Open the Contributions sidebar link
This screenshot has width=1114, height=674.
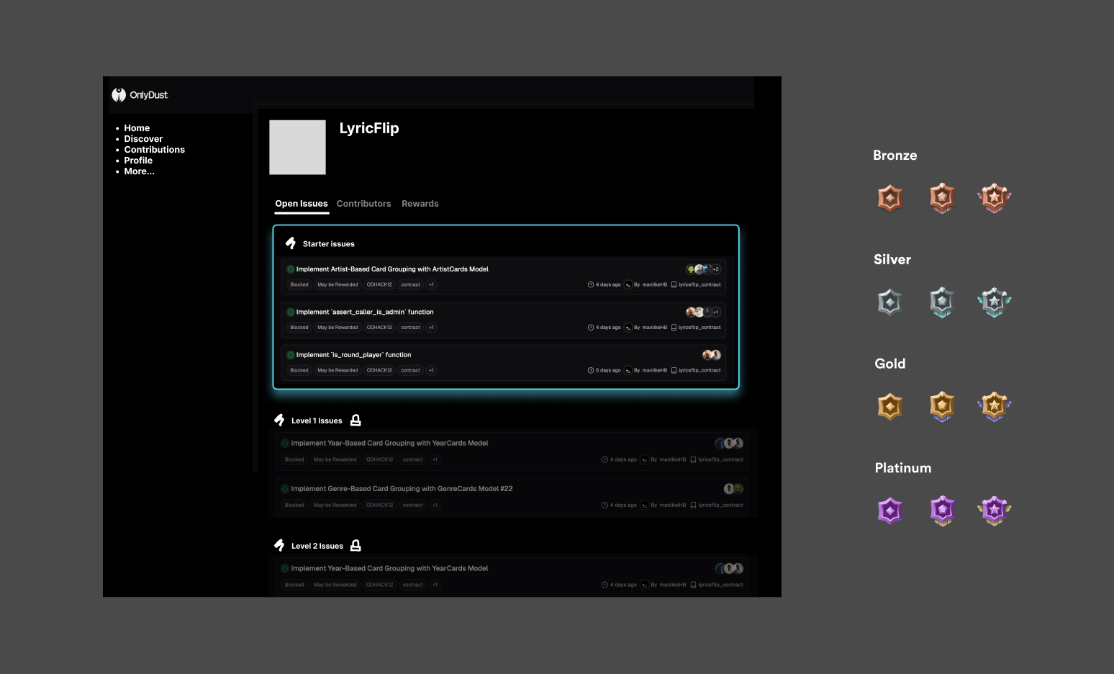click(x=154, y=150)
